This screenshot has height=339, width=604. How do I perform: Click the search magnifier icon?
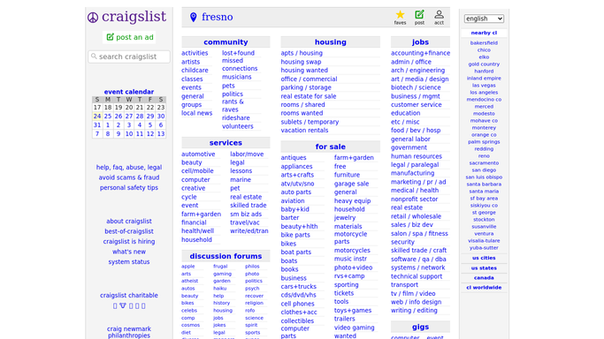(x=94, y=56)
